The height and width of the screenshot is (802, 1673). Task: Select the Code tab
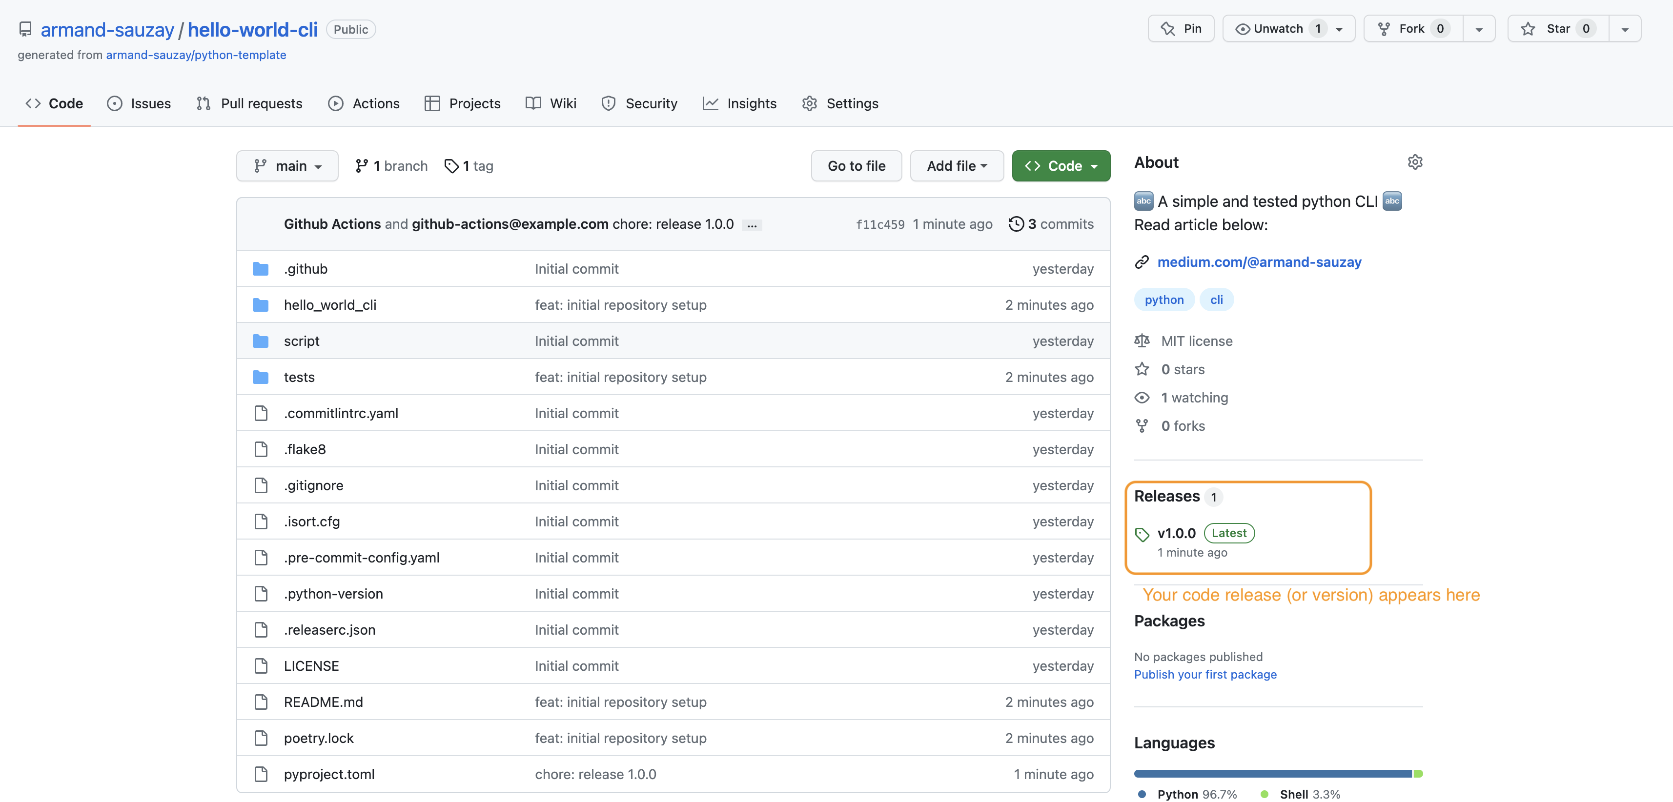[x=54, y=104]
